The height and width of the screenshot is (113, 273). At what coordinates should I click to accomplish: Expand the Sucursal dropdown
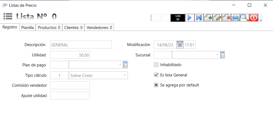click(217, 55)
